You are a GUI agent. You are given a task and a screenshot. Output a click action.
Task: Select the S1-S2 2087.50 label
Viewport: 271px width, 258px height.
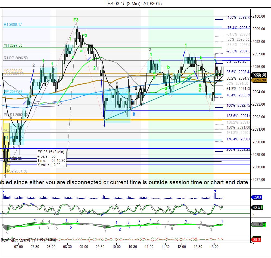15,171
